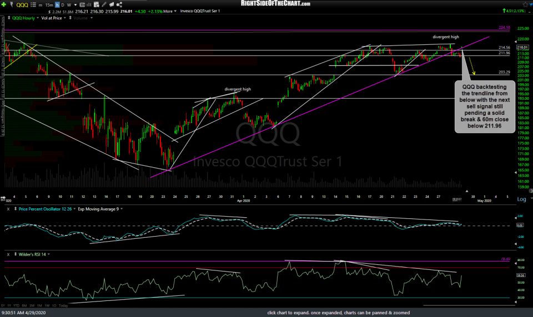Open the symbol list icon beside QQQ

(33, 5)
